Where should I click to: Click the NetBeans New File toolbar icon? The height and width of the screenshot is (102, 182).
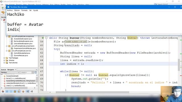[3, 8]
